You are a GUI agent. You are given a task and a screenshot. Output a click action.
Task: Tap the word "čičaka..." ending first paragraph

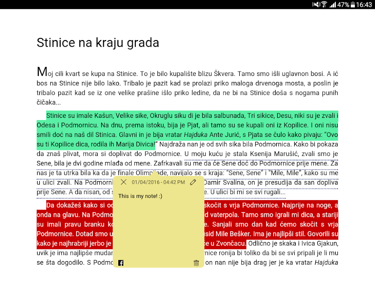[49, 102]
